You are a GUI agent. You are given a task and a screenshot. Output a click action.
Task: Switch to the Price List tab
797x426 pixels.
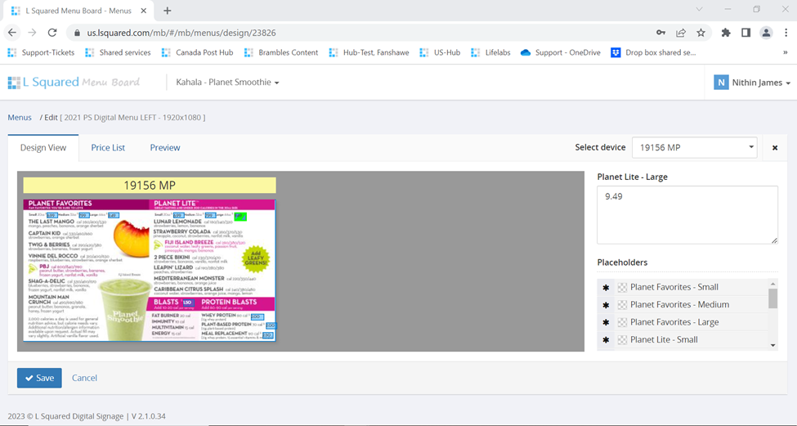108,147
